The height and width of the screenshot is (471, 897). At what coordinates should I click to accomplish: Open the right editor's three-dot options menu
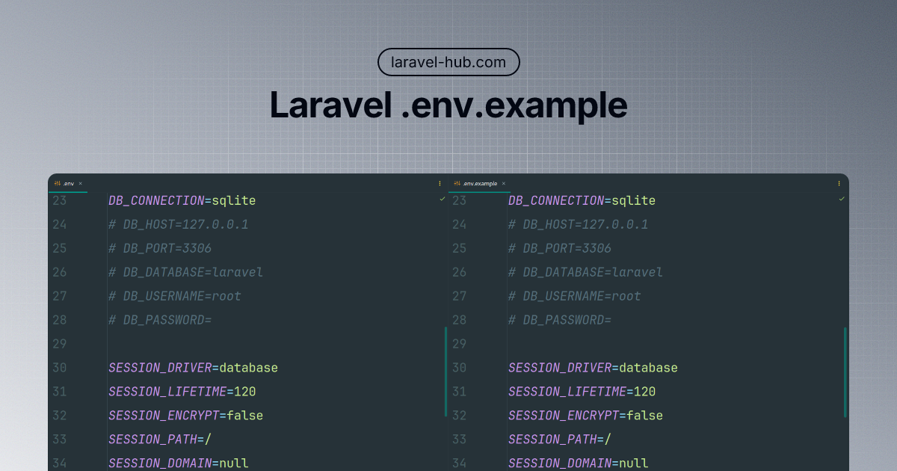tap(839, 183)
